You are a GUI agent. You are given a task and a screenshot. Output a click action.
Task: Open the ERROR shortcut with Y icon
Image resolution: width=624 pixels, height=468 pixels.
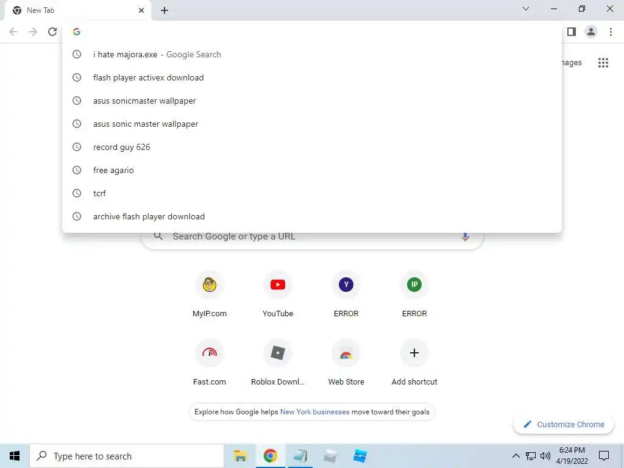pyautogui.click(x=346, y=294)
